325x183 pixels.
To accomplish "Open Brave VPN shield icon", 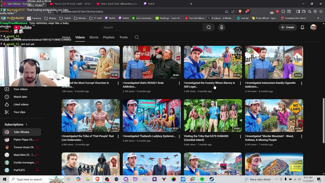I will [315, 11].
